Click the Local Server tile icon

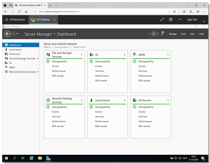click(x=92, y=100)
